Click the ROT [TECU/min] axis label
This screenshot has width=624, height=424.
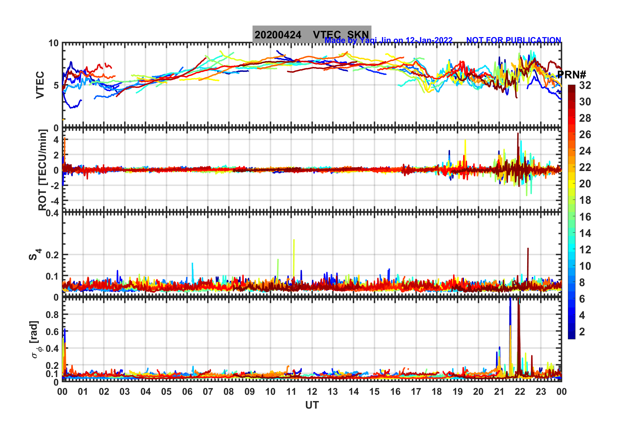click(43, 170)
